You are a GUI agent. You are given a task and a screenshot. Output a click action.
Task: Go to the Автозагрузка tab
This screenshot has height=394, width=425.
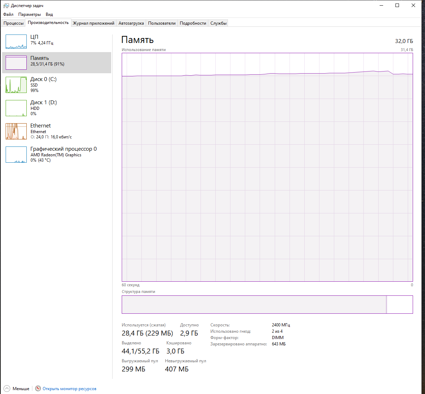(x=131, y=23)
